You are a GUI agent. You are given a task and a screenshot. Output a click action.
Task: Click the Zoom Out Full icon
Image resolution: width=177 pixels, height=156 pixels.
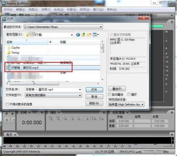[65, 118]
